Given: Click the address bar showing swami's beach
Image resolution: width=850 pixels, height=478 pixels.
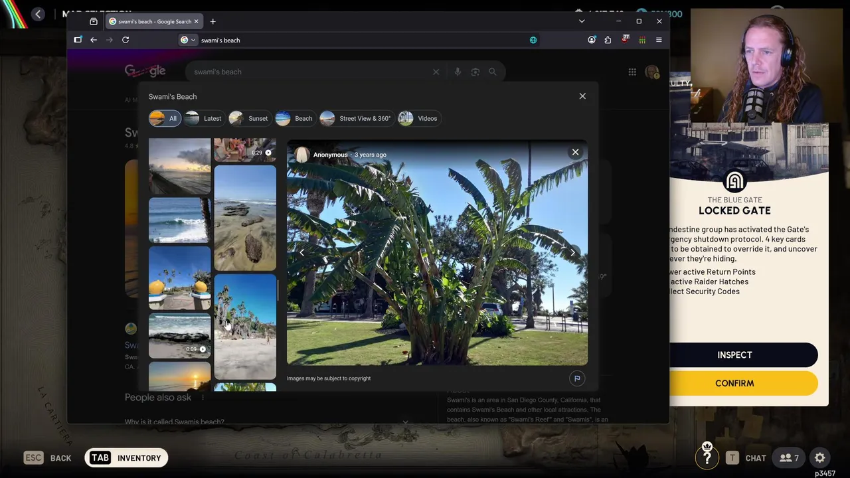Looking at the screenshot, I should pyautogui.click(x=359, y=40).
